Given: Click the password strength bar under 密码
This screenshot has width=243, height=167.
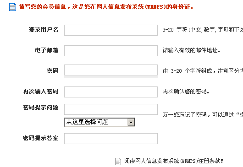Looking at the screenshot, I should pyautogui.click(x=111, y=77).
